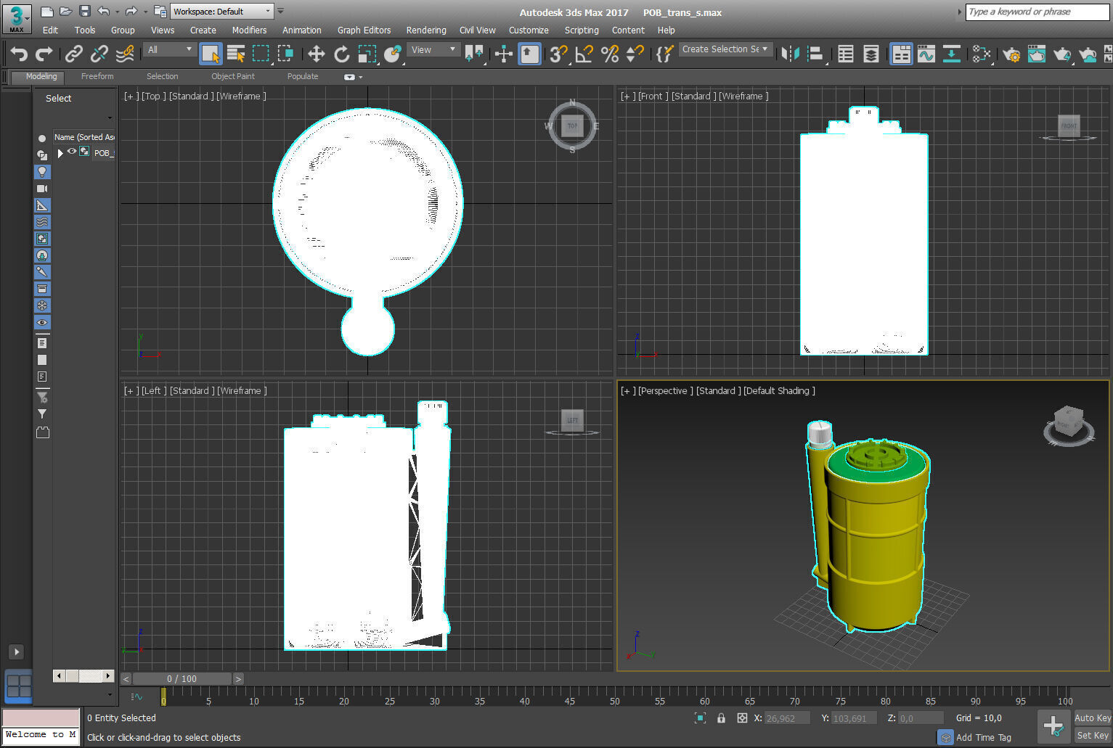
Task: Toggle 3D Snaps on toolbar
Action: pos(558,54)
